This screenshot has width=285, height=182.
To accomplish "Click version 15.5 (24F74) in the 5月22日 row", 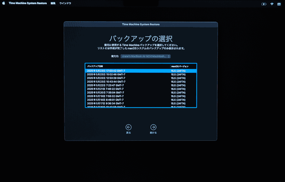I will [x=178, y=85].
